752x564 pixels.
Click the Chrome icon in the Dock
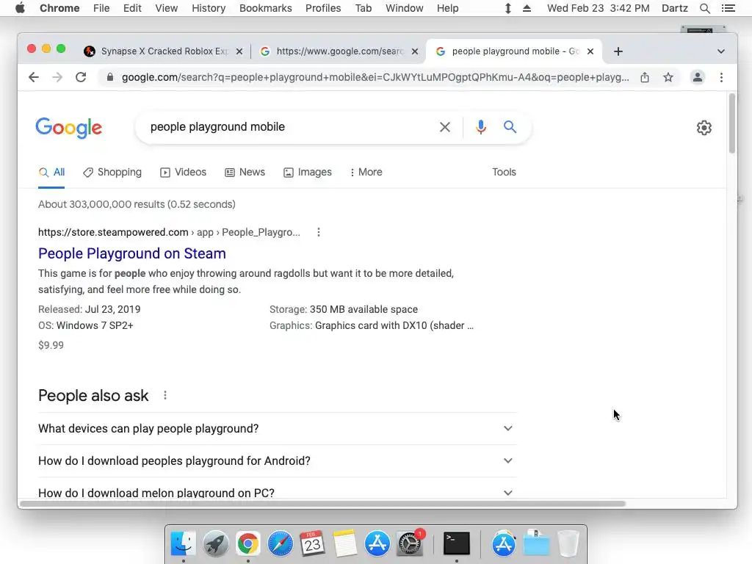[x=247, y=544]
